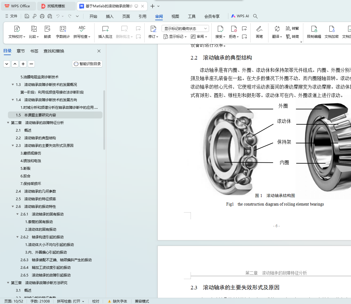Click the 缺失字体 warning in status bar
This screenshot has height=304, width=351.
coord(117,301)
